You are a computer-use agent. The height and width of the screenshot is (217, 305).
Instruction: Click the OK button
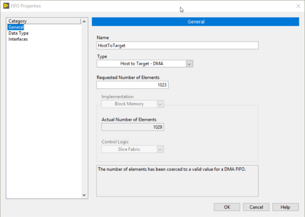(x=227, y=207)
